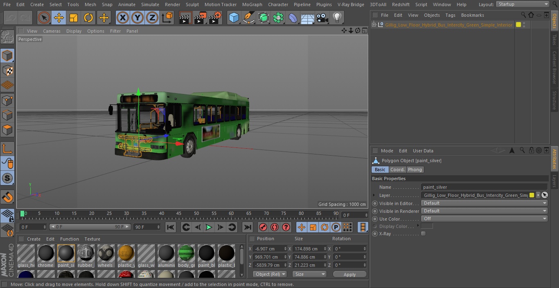
Task: Record active objects keyframe
Action: (x=263, y=227)
